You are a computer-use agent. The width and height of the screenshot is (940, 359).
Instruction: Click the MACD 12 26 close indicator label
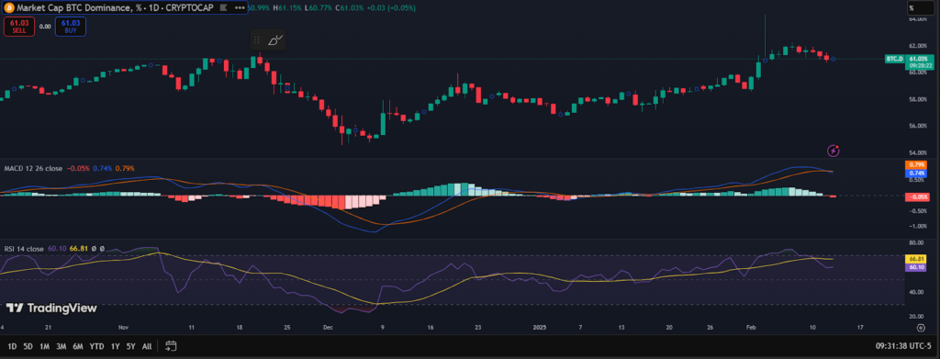[33, 168]
